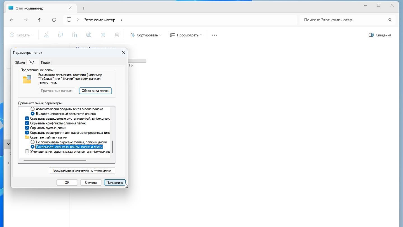403x227 pixels.
Task: Open the Сортировать dropdown
Action: tap(146, 35)
